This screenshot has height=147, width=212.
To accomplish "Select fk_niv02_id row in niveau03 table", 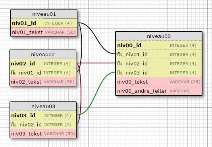I will pos(43,124).
